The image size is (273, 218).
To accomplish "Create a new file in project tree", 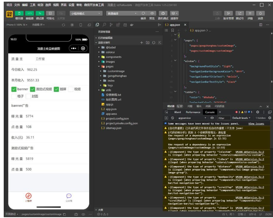I will coord(142,43).
